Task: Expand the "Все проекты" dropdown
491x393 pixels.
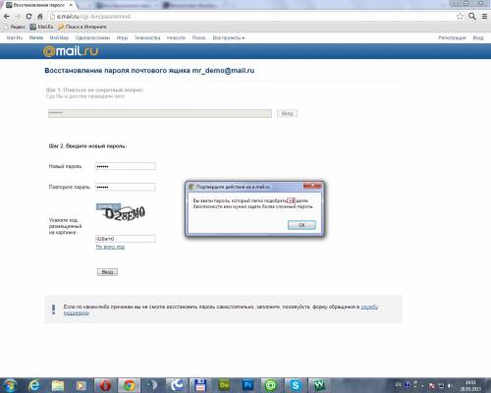Action: (229, 38)
